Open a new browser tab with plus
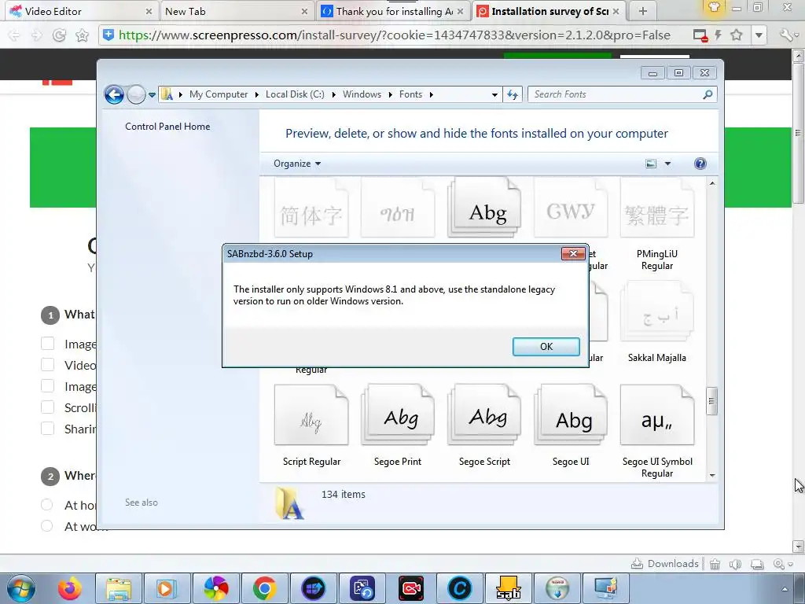805x604 pixels. point(642,11)
